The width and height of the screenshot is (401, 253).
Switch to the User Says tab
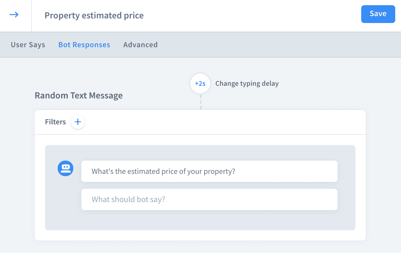(28, 45)
